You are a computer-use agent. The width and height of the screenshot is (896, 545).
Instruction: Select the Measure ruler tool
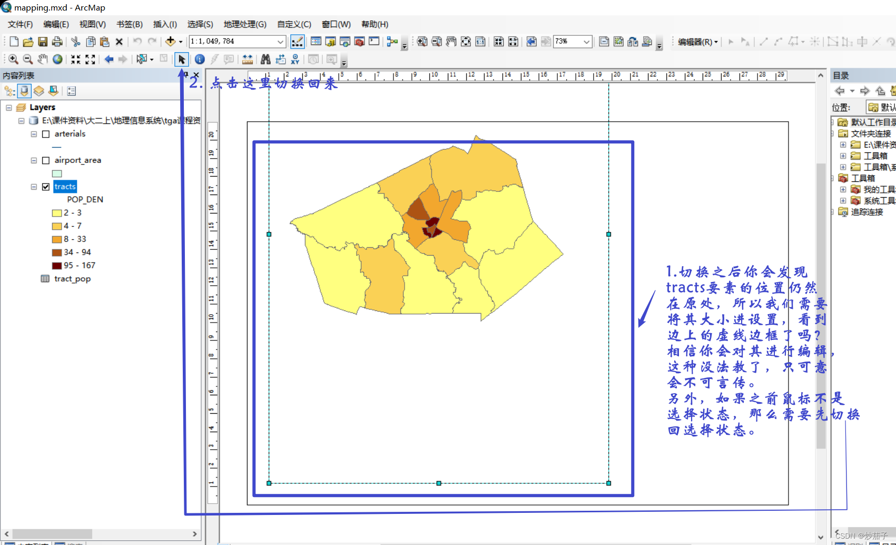point(247,59)
